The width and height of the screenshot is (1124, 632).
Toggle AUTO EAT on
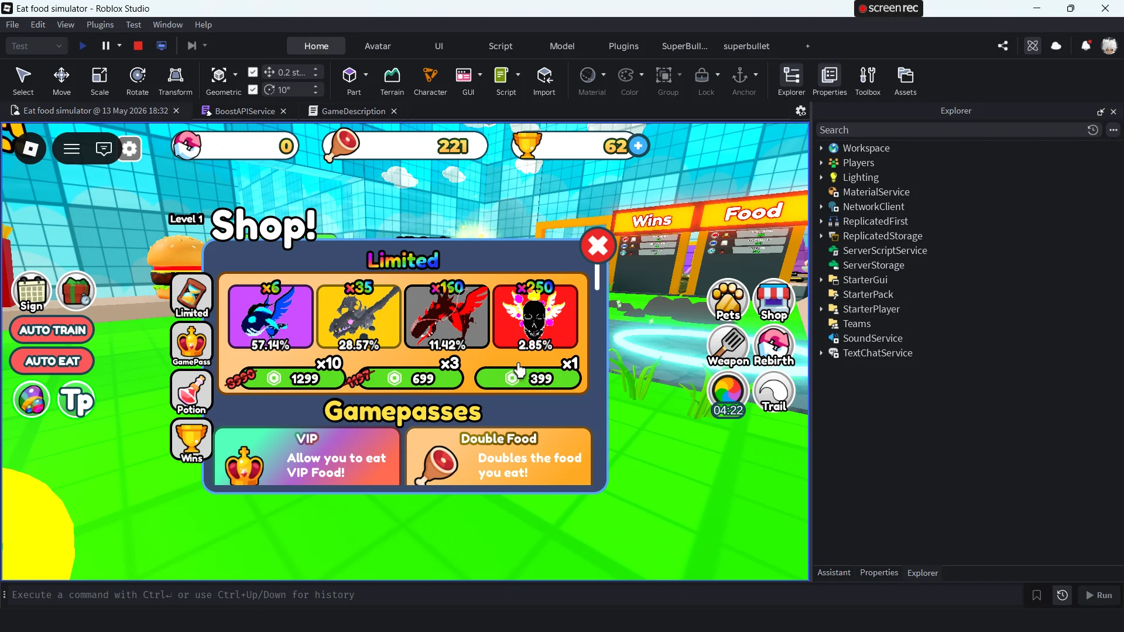(53, 361)
